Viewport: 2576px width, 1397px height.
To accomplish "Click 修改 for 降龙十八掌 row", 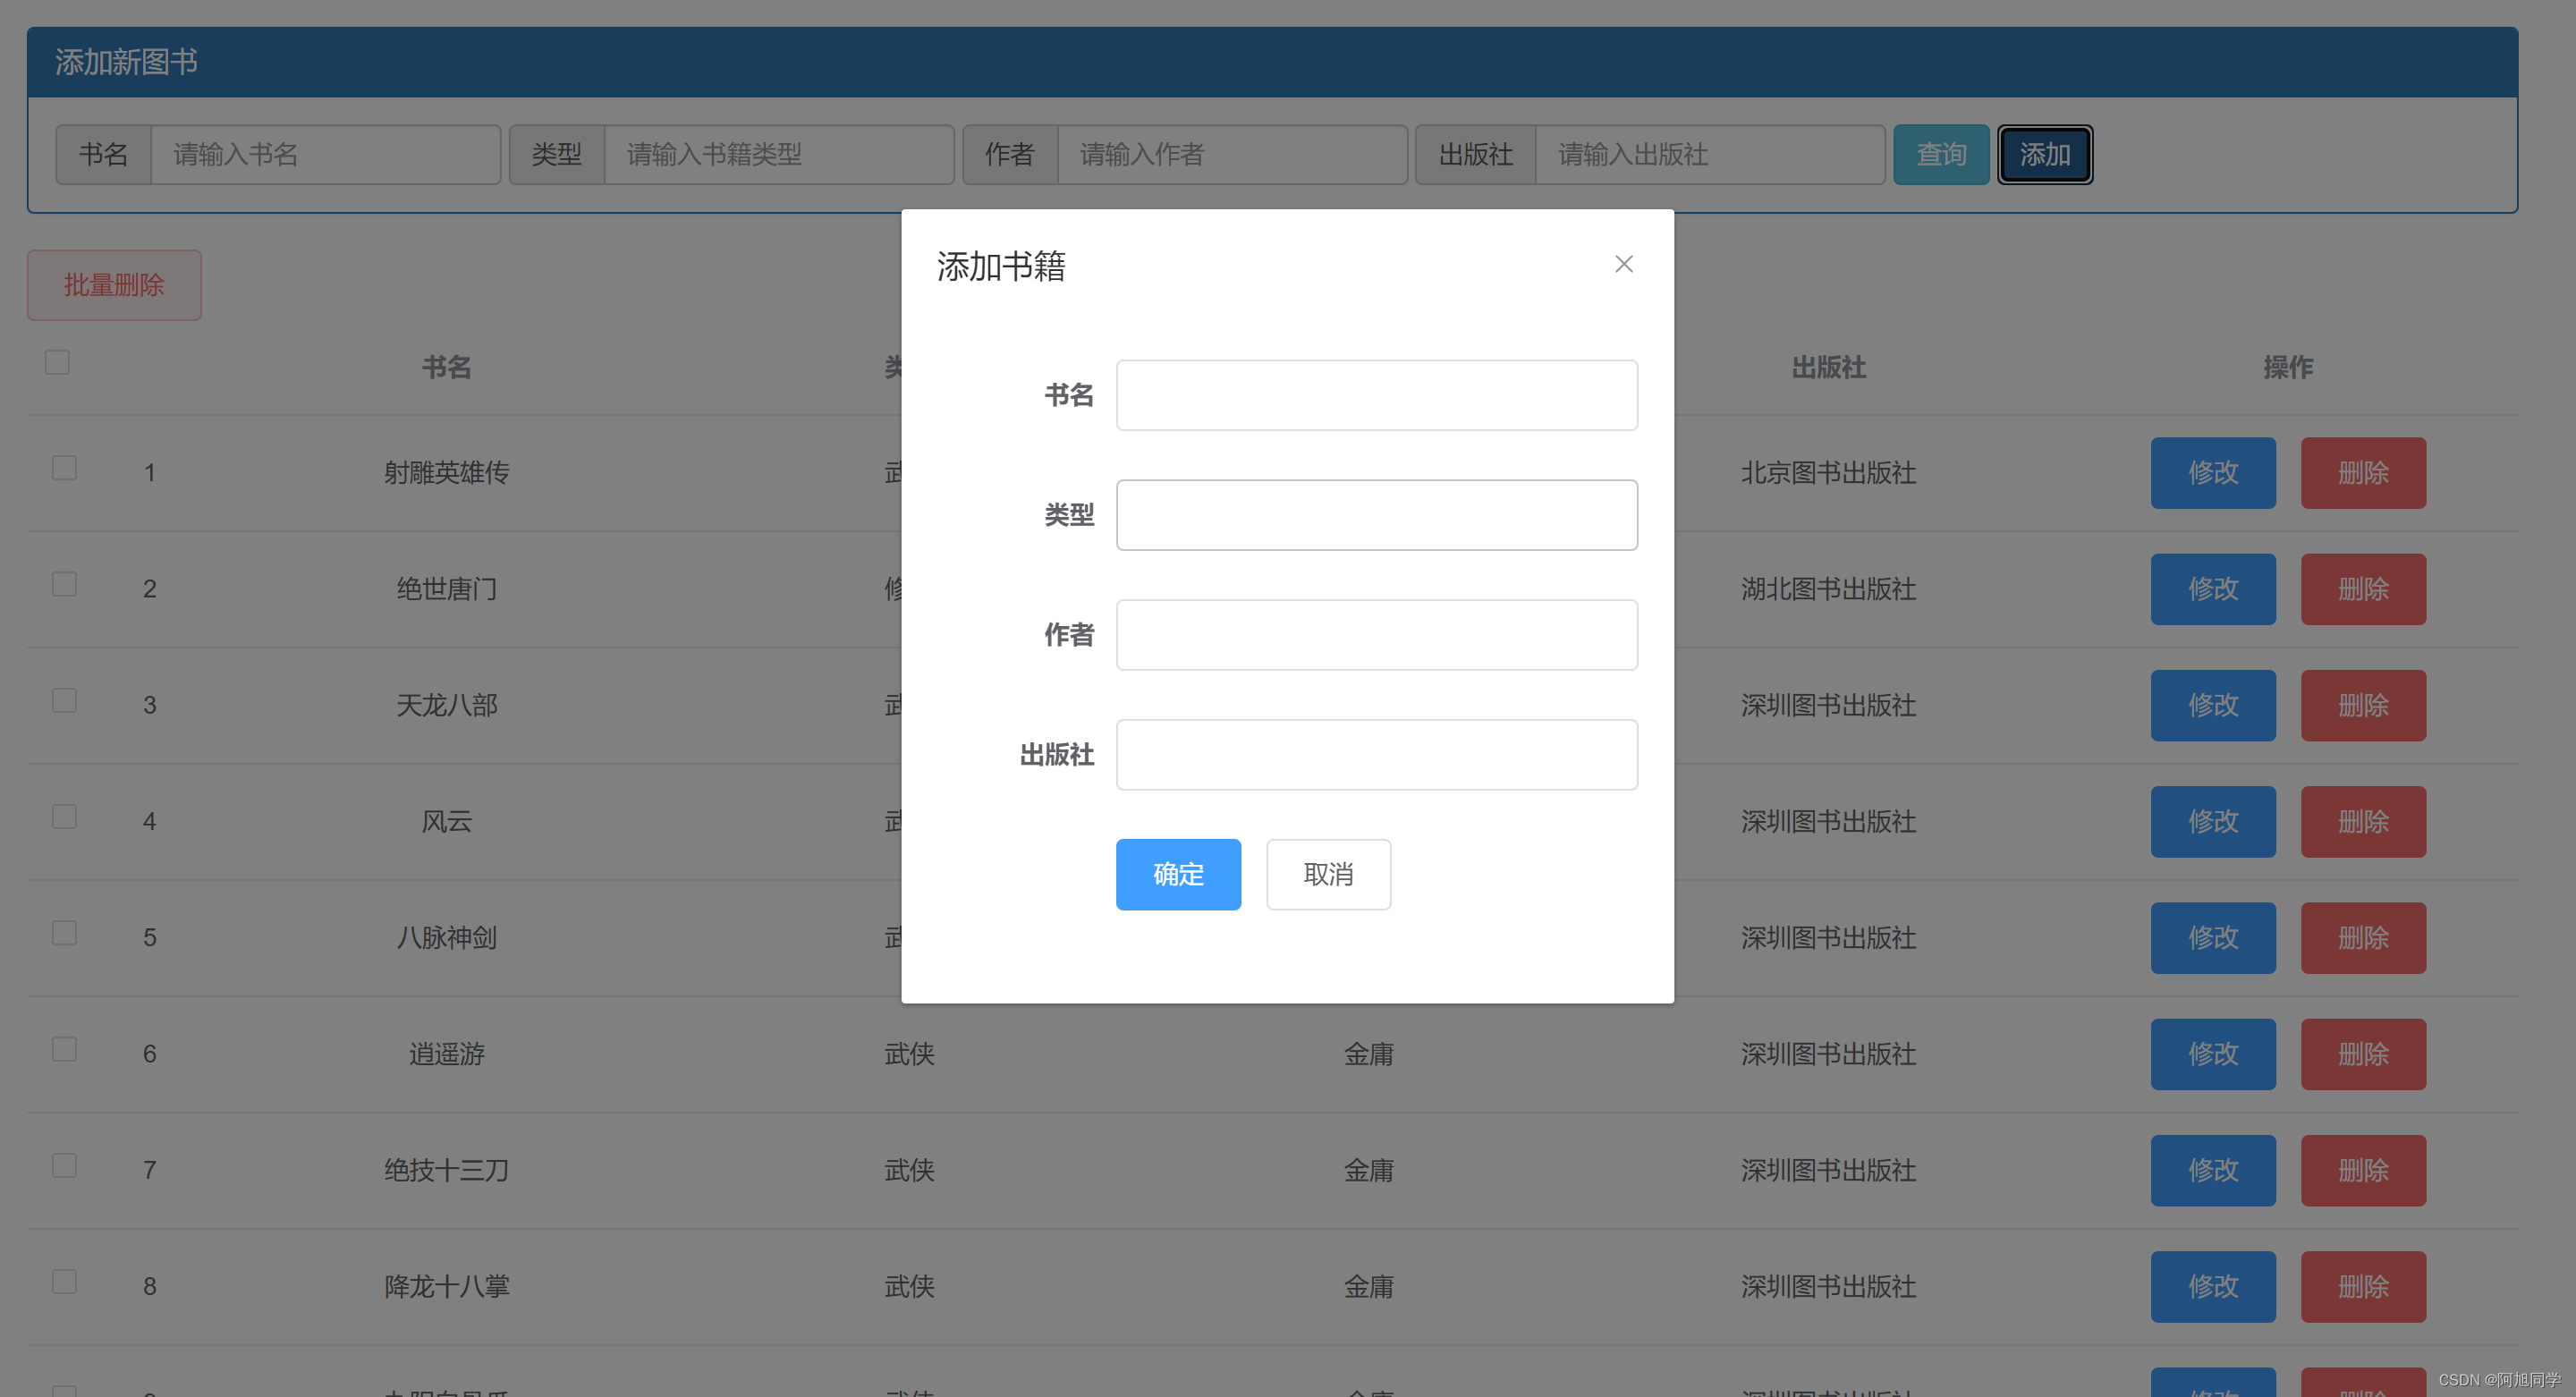I will 2212,1287.
